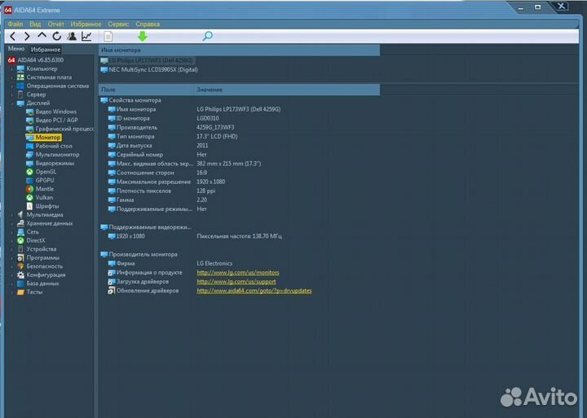
Task: Click the Forward navigation arrow
Action: click(x=27, y=37)
